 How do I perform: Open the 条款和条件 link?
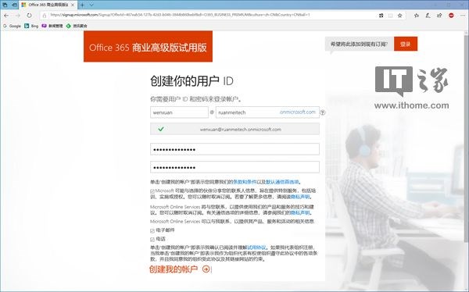245,182
